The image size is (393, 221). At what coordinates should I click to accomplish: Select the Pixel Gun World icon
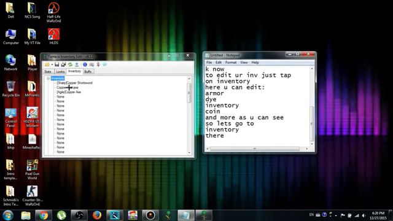click(32, 170)
